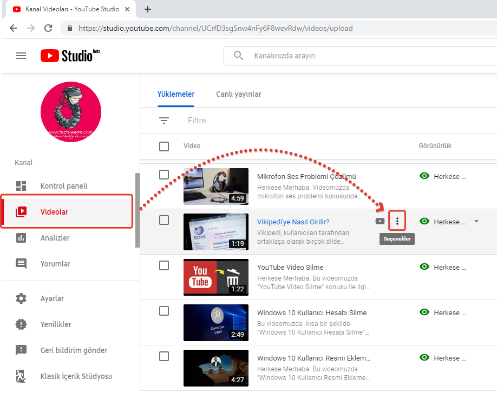Viewport: 497px width, 393px height.
Task: Open Ayarlar settings gear in sidebar
Action: tap(21, 298)
